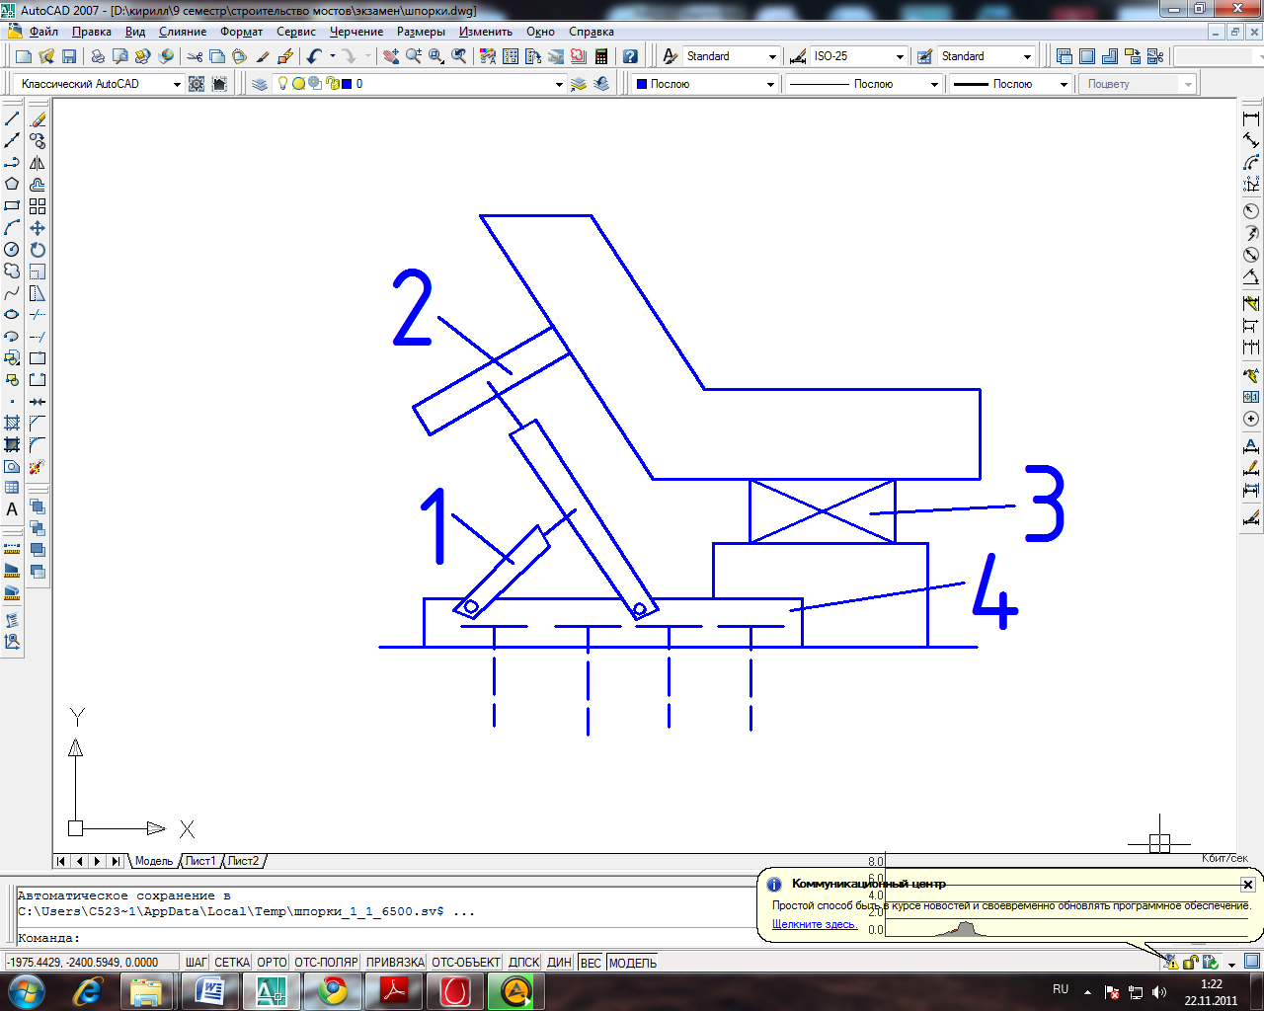This screenshot has width=1264, height=1011.
Task: Toggle ШАГ snap mode
Action: click(197, 963)
